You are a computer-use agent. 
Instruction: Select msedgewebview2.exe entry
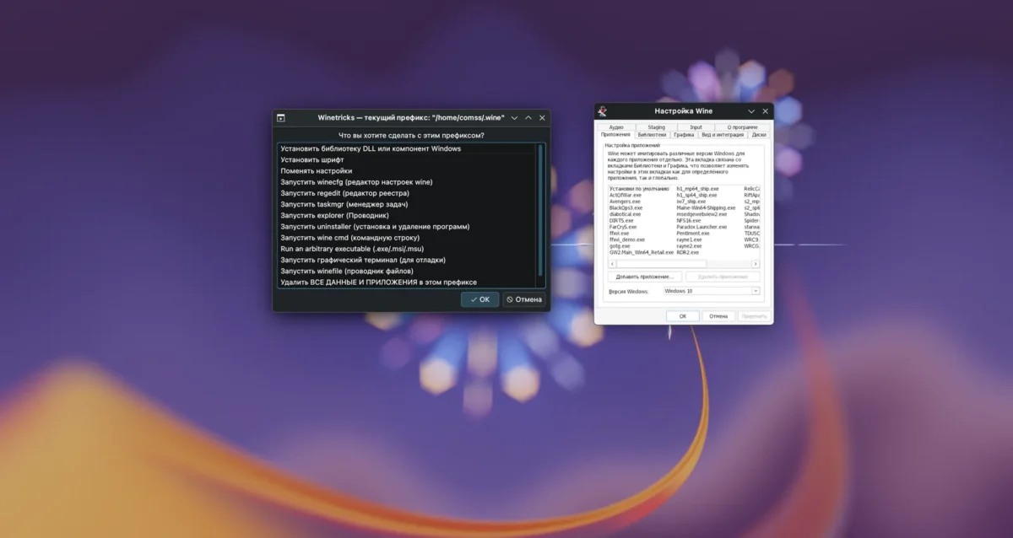[702, 214]
